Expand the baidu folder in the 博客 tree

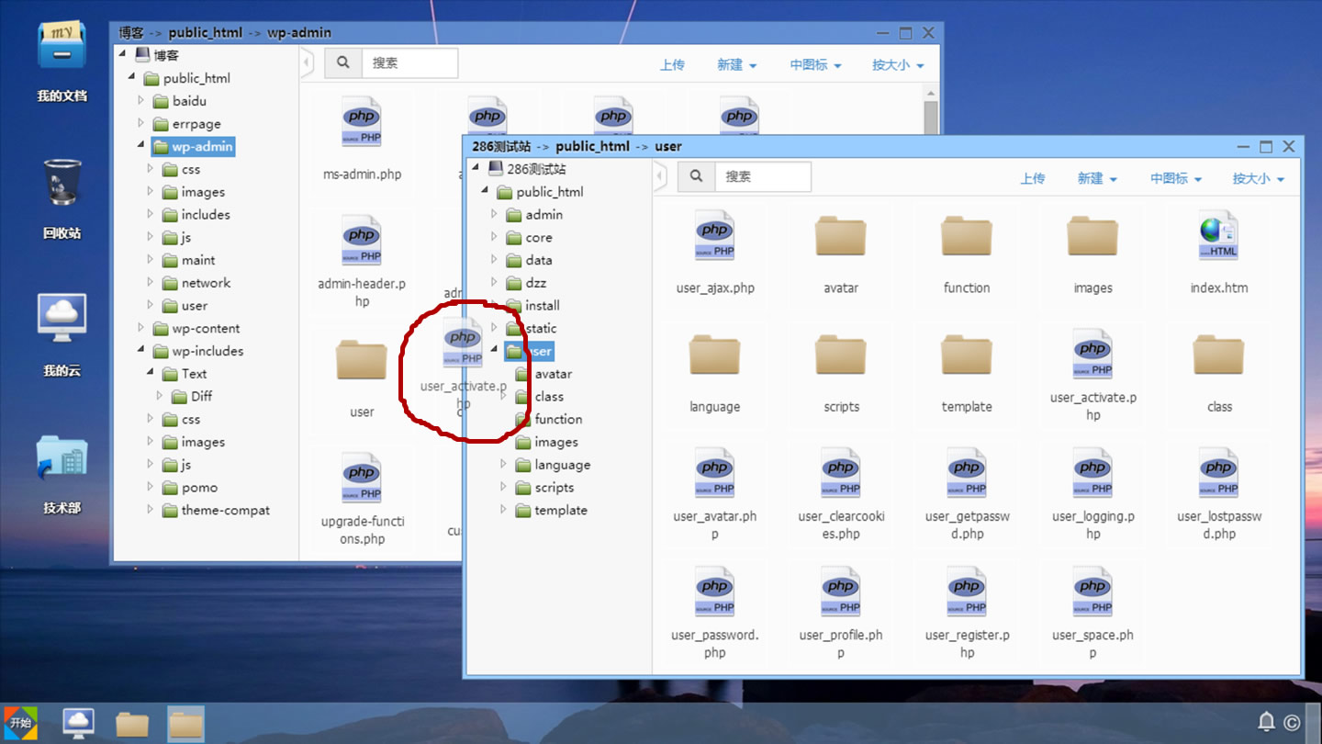[x=140, y=100]
